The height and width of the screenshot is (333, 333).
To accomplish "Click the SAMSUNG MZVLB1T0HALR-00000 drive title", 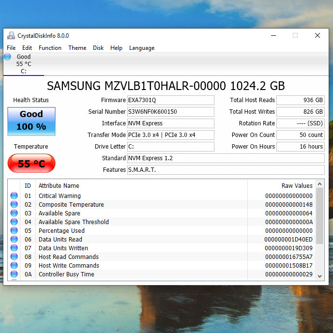I will (166, 86).
